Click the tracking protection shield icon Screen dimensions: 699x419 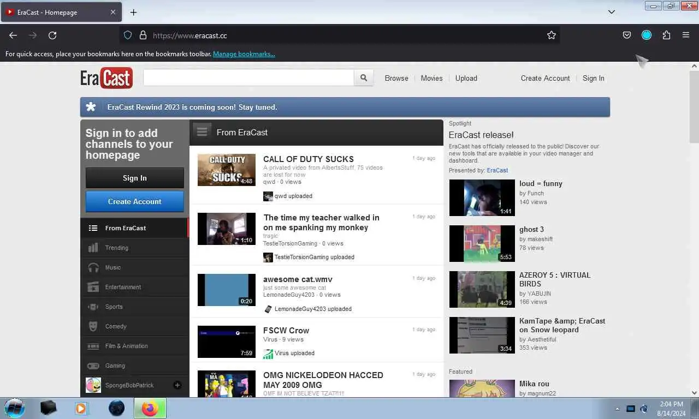point(128,35)
